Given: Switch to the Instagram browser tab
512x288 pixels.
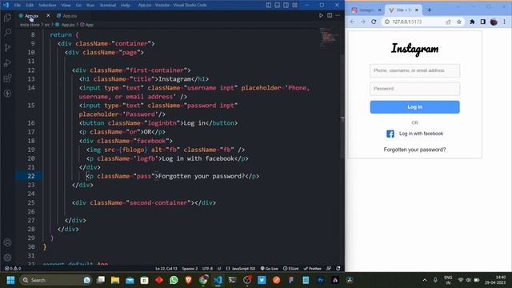Looking at the screenshot, I should point(363,10).
